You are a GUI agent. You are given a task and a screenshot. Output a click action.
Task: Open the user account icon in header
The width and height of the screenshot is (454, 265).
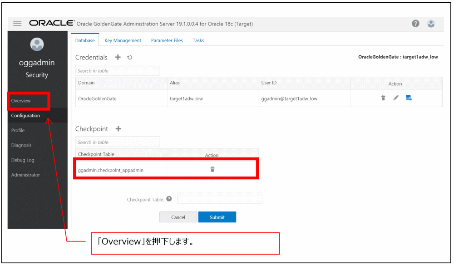pos(431,24)
